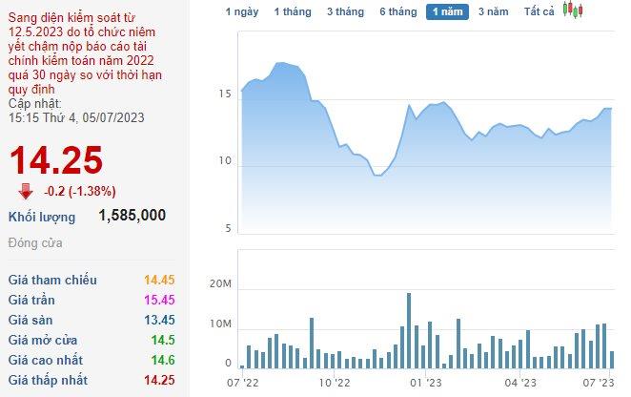This screenshot has height=397, width=631.
Task: Click the Giá sàn value 13.45
Action: (x=159, y=320)
